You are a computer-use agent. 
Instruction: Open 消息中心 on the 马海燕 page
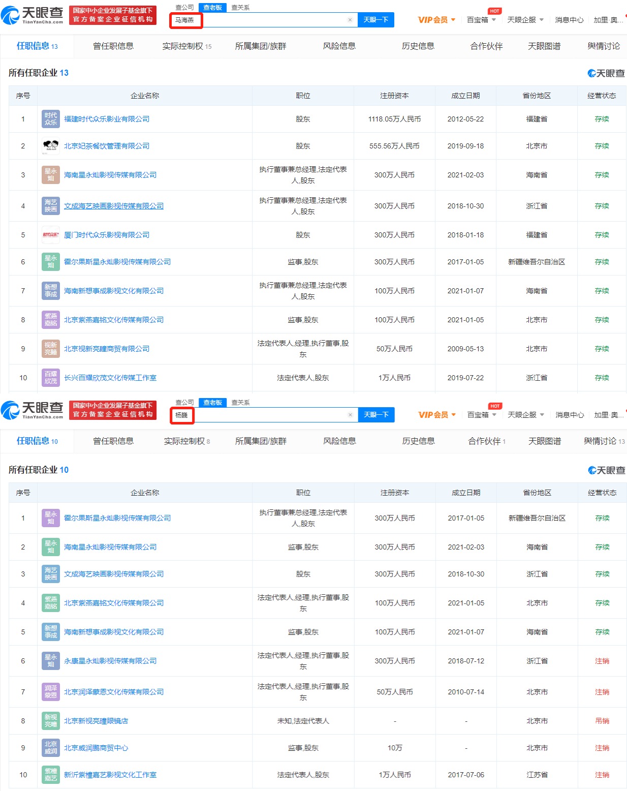point(569,20)
